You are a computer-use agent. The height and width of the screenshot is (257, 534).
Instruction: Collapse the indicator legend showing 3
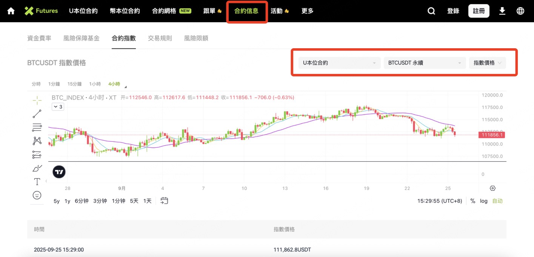[x=58, y=107]
